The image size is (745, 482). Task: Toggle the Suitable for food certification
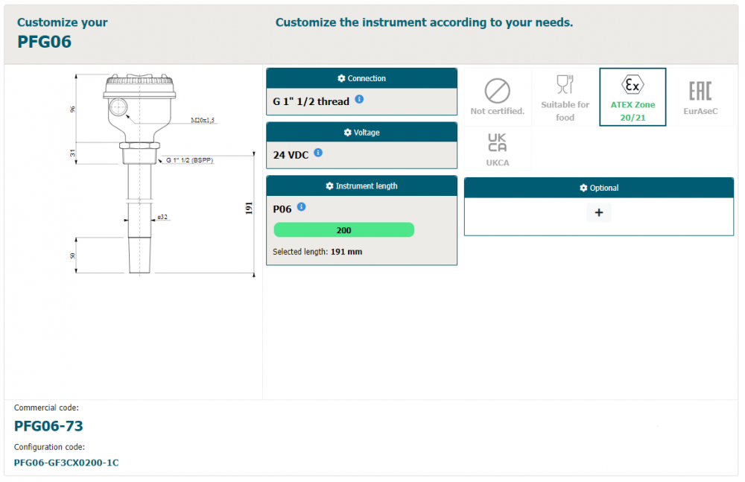[565, 97]
